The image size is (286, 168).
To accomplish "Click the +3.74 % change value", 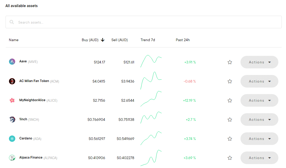I will pyautogui.click(x=190, y=139).
